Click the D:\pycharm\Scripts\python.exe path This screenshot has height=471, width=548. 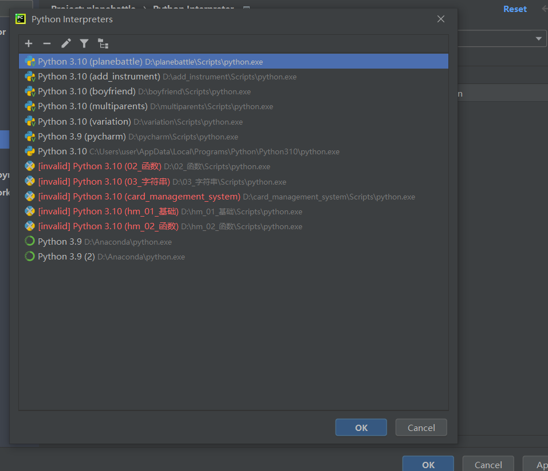point(183,137)
